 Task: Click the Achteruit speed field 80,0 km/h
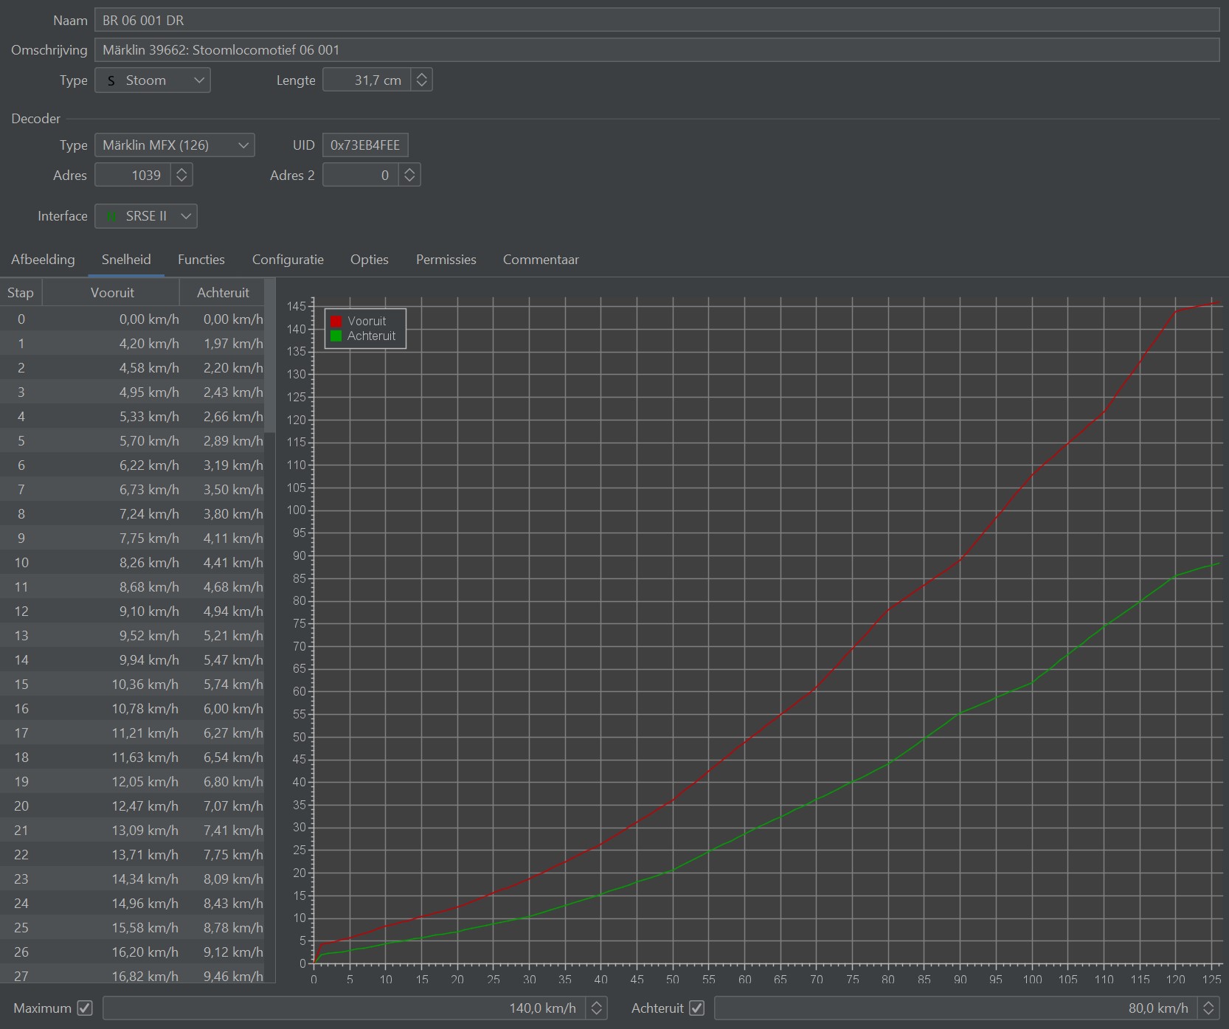(x=956, y=1008)
